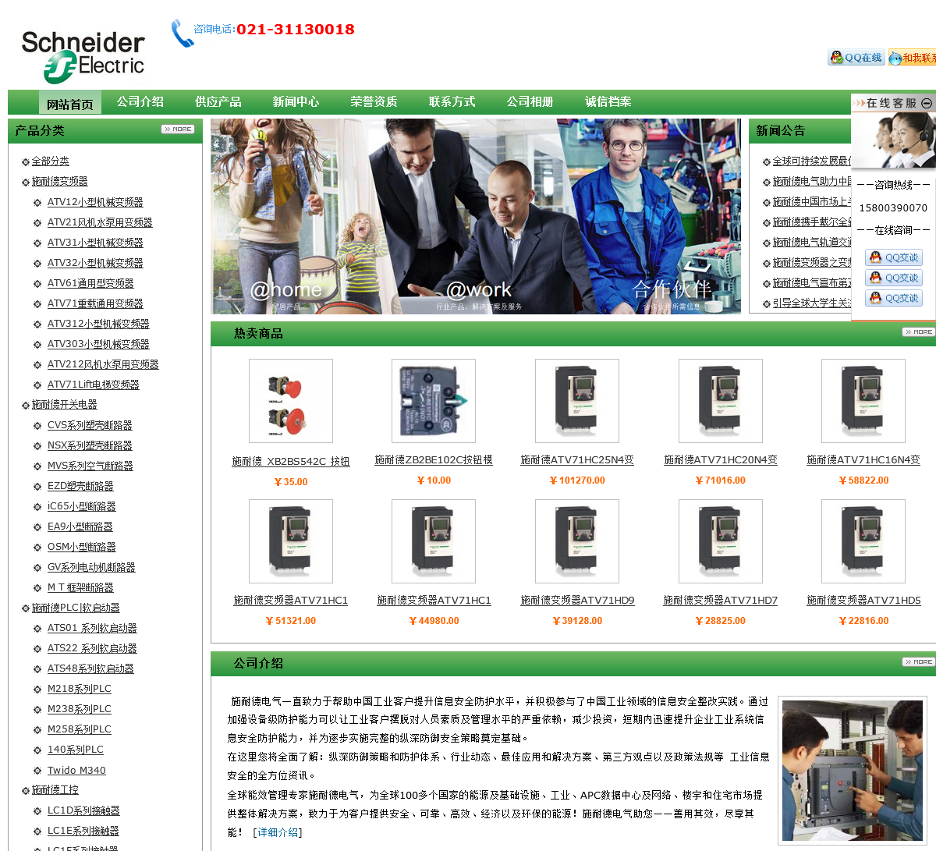Open ATV71Lift电梯变频器 link
Screen dimensions: 936x851
pyautogui.click(x=94, y=385)
